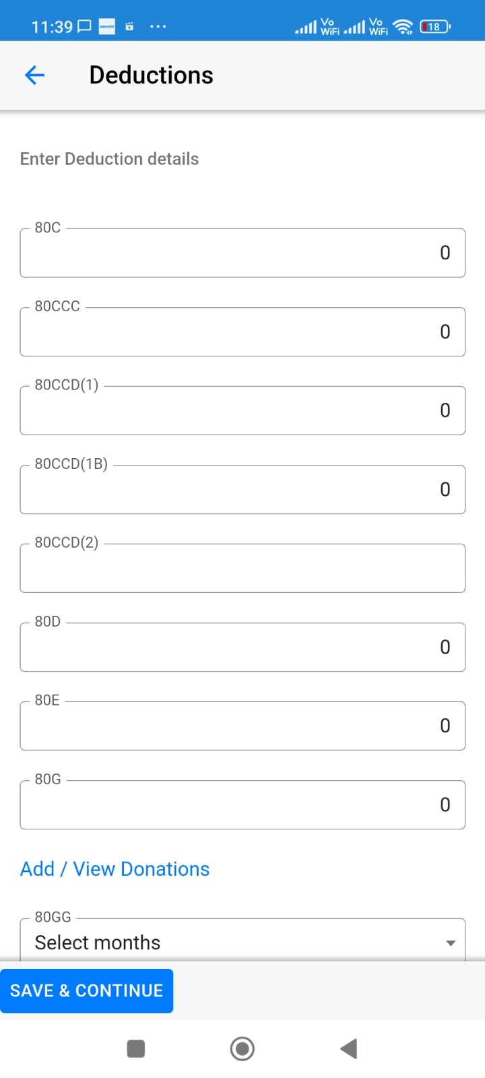This screenshot has width=485, height=1078.
Task: Tap the battery indicator in status bar
Action: [x=435, y=26]
